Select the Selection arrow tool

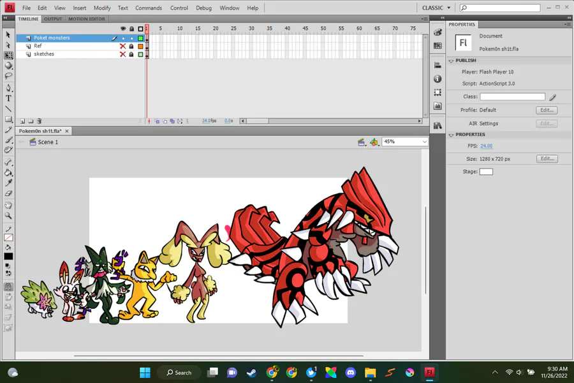coord(8,35)
